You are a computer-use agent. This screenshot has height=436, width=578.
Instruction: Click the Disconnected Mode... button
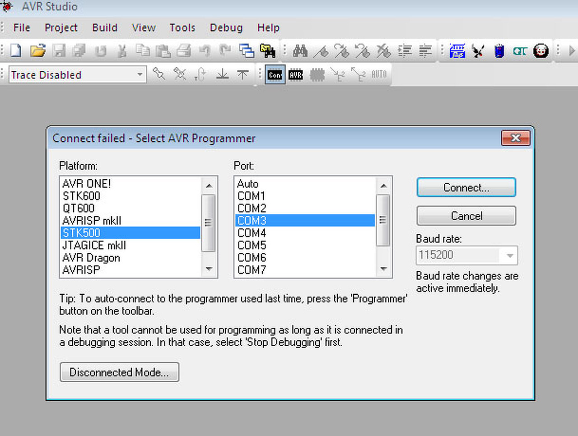[x=119, y=372]
